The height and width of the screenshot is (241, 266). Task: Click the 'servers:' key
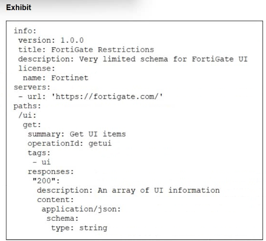(x=32, y=87)
